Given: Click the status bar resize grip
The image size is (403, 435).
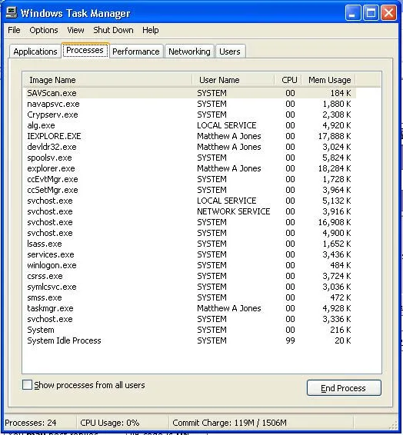Looking at the screenshot, I should [394, 424].
